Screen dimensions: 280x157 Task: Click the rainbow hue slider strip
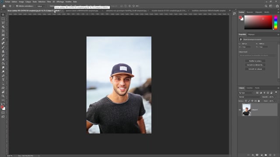pyautogui.click(x=276, y=22)
